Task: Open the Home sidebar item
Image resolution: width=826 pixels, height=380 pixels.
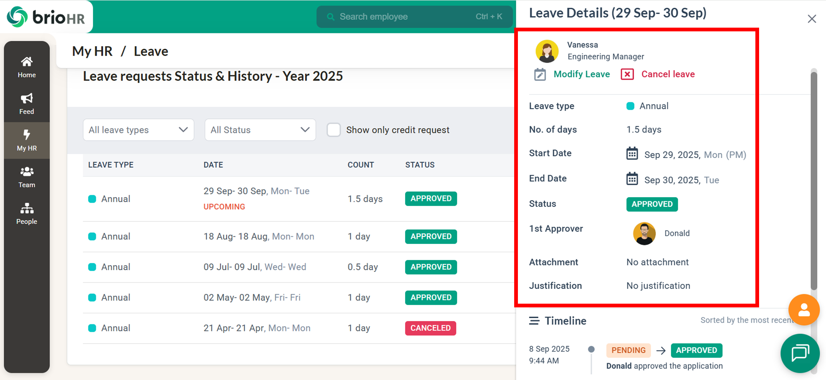Action: click(x=27, y=67)
